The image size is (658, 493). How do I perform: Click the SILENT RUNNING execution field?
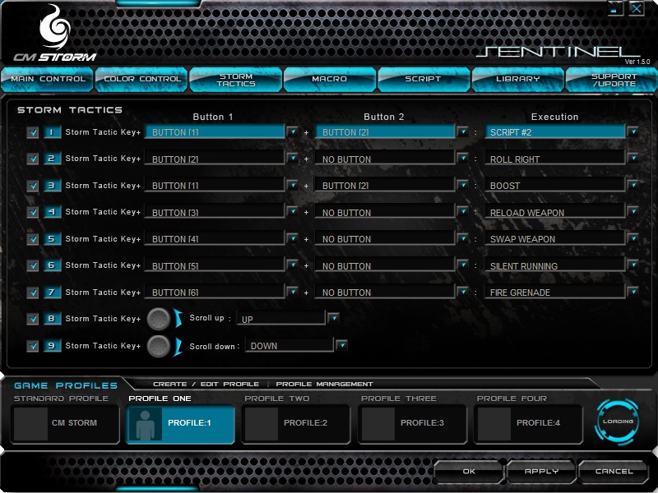[x=554, y=265]
